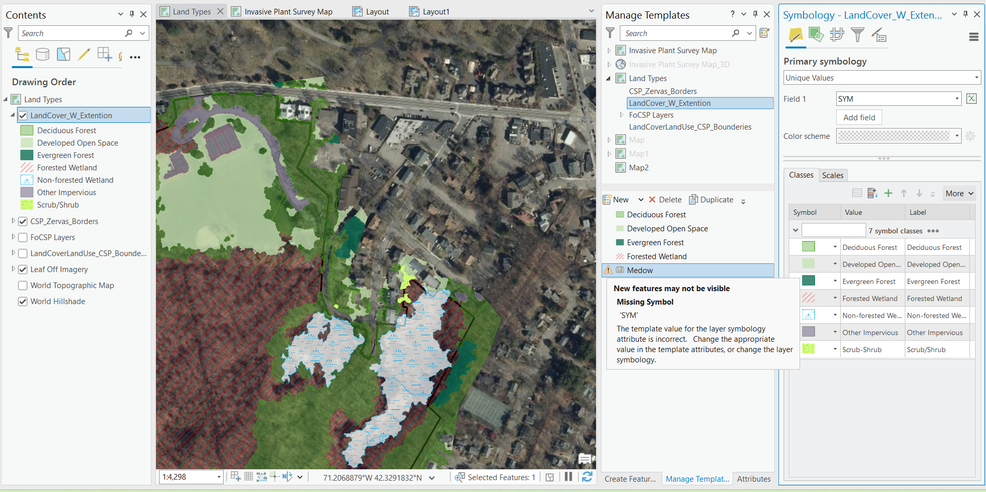Switch to Symbol layer drawing view
This screenshot has height=492, width=986.
(837, 35)
